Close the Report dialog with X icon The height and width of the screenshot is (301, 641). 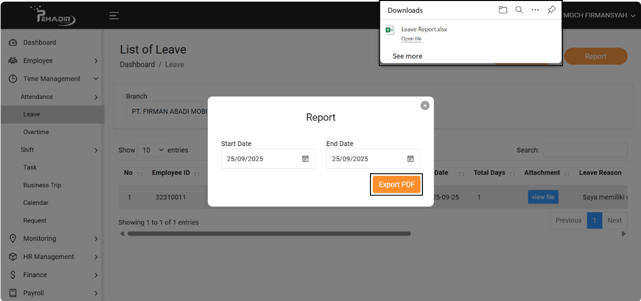click(425, 105)
